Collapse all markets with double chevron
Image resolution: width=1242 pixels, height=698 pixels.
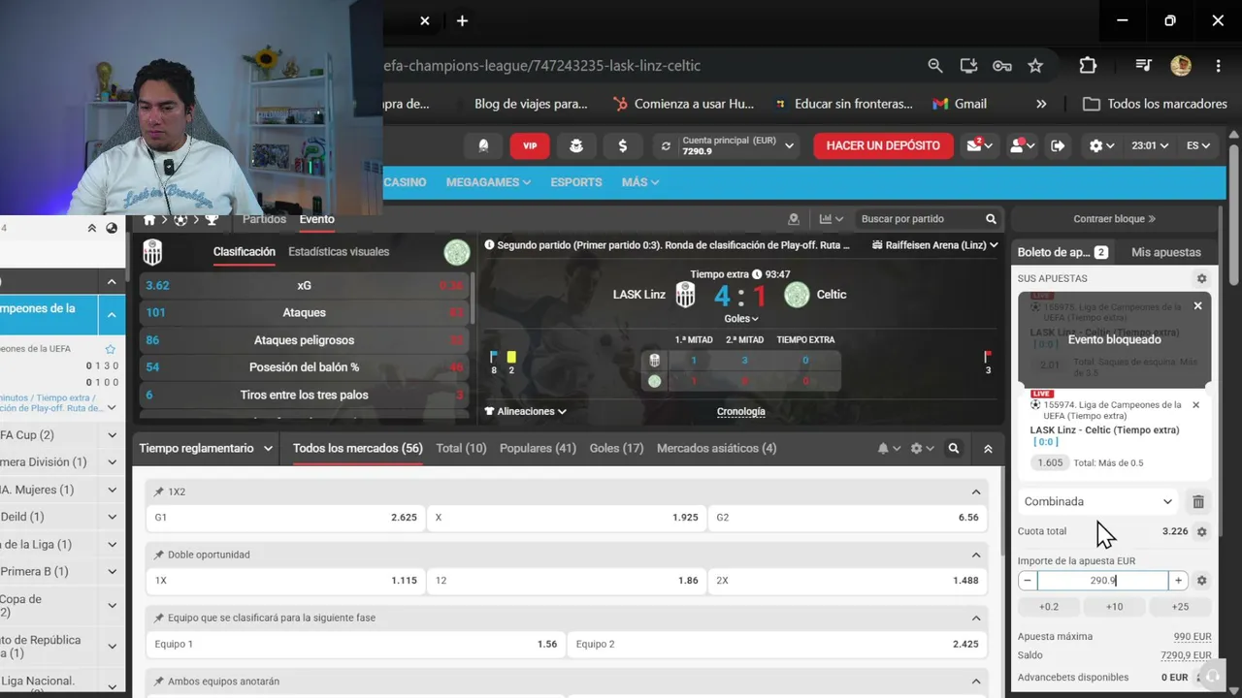988,449
